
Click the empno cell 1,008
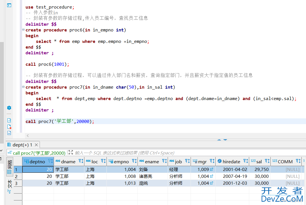tap(122, 176)
